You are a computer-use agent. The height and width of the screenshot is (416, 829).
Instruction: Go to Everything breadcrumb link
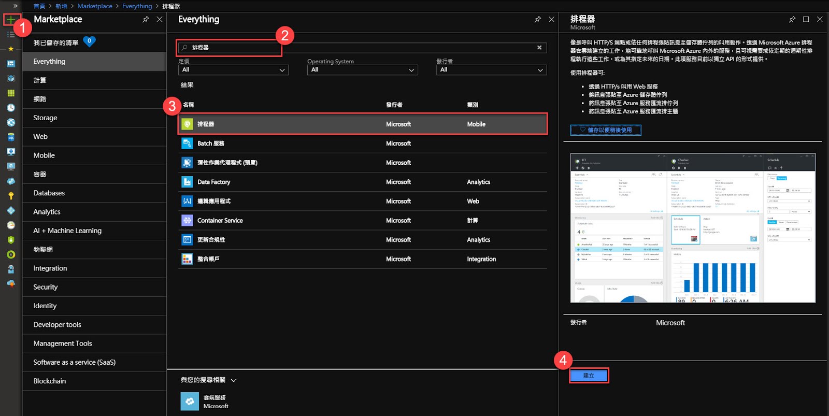137,6
